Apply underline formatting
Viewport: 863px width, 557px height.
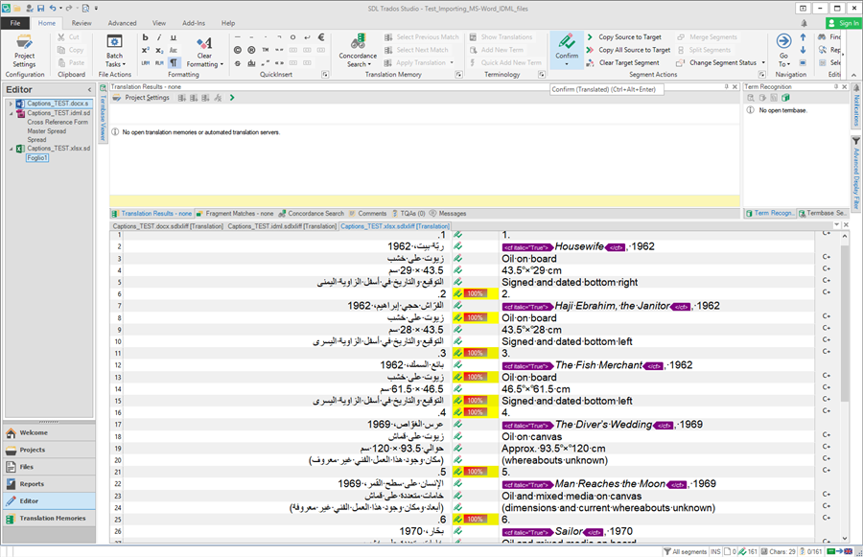174,37
